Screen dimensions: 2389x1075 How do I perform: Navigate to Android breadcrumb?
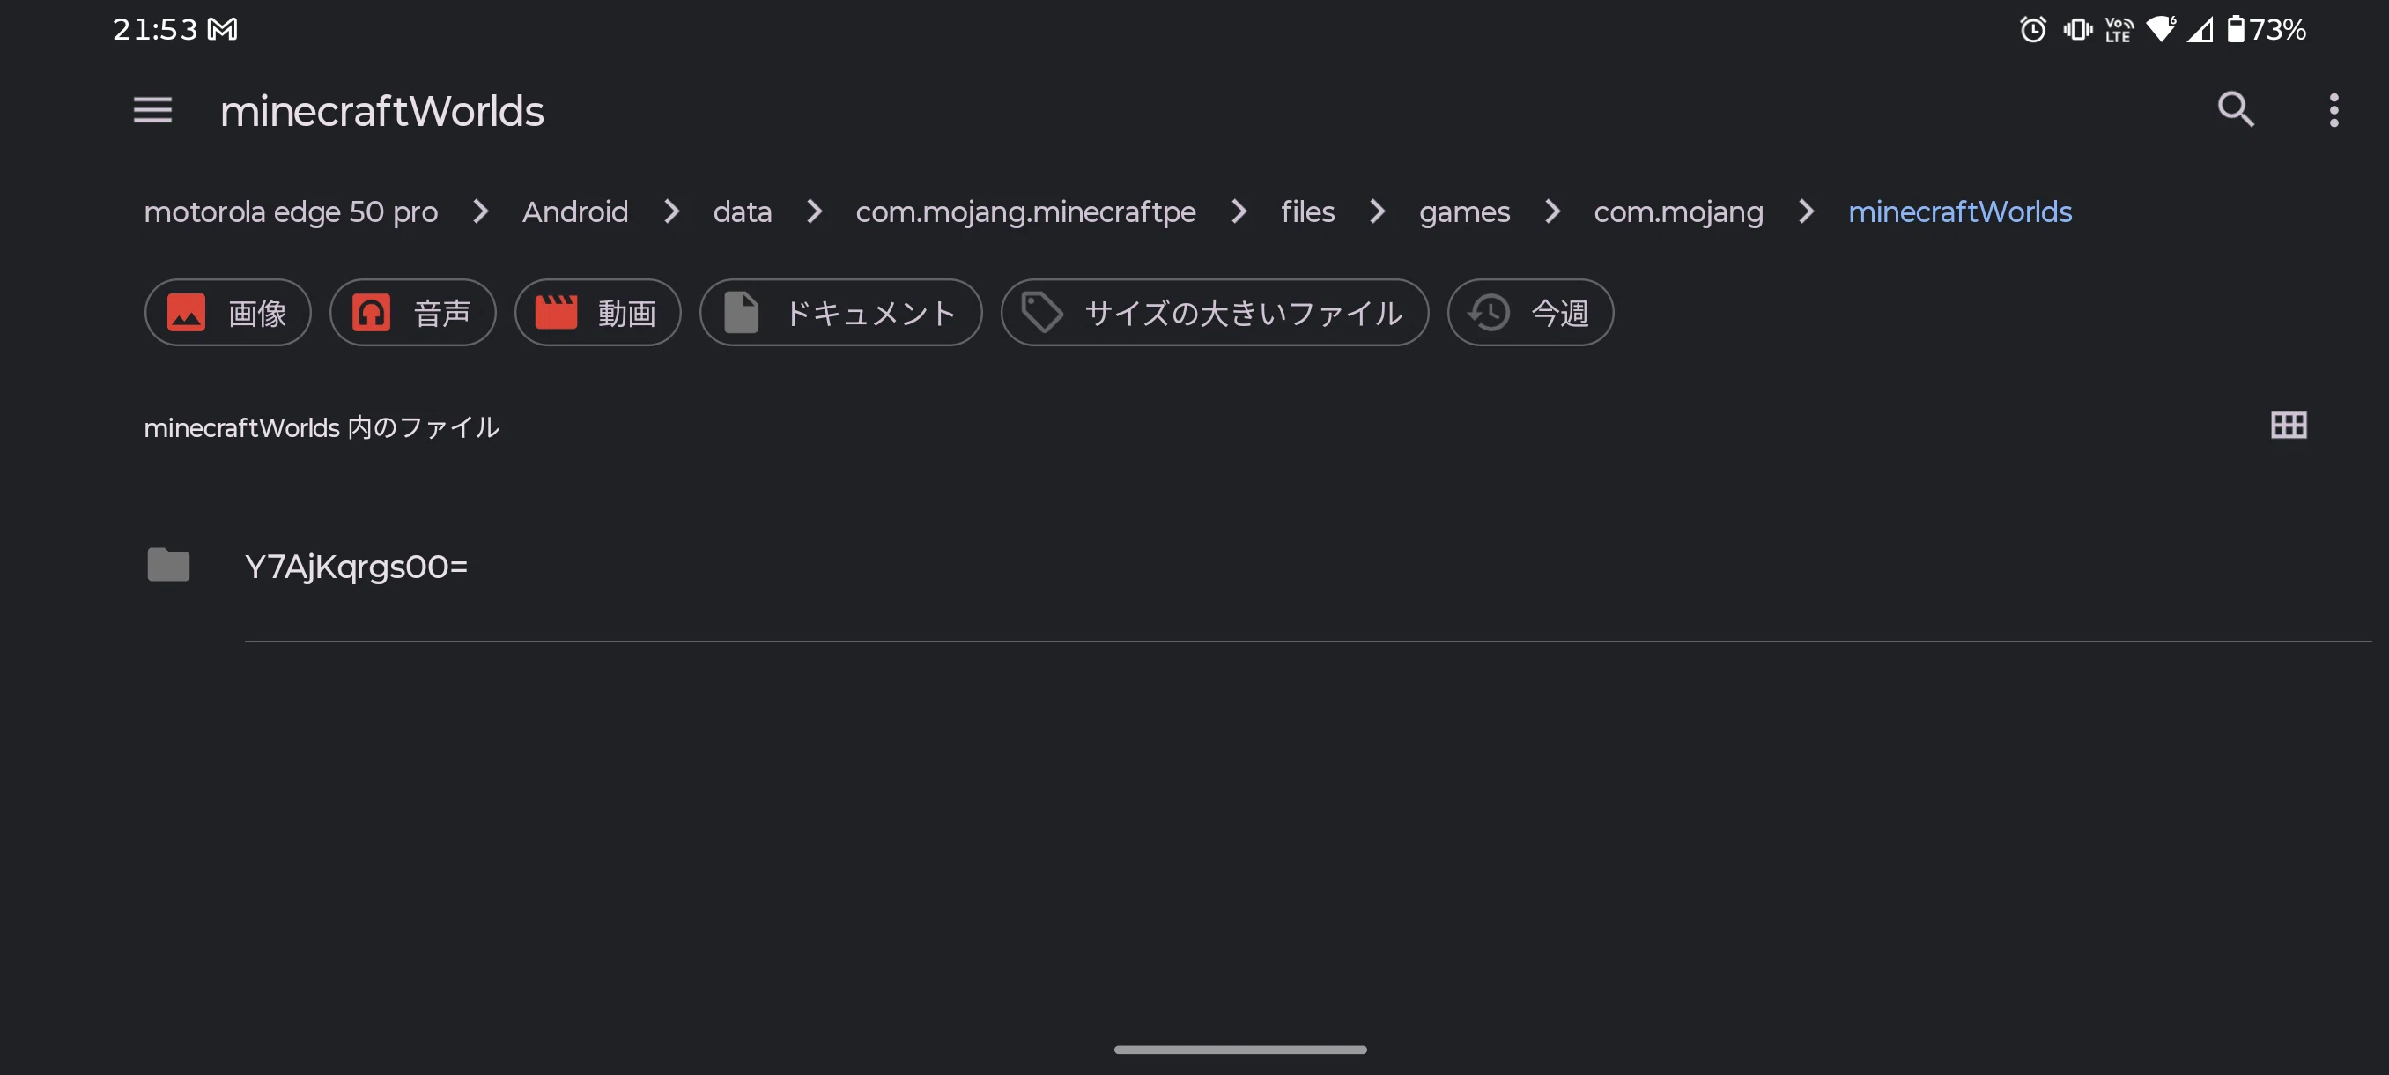pyautogui.click(x=575, y=211)
